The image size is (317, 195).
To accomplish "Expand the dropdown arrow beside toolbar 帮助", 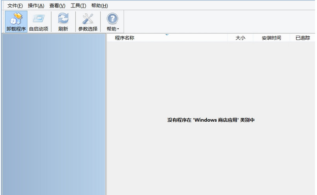I will point(118,29).
